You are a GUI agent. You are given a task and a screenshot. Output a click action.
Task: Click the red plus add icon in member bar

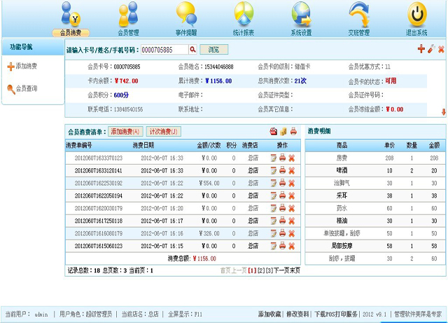(421, 49)
